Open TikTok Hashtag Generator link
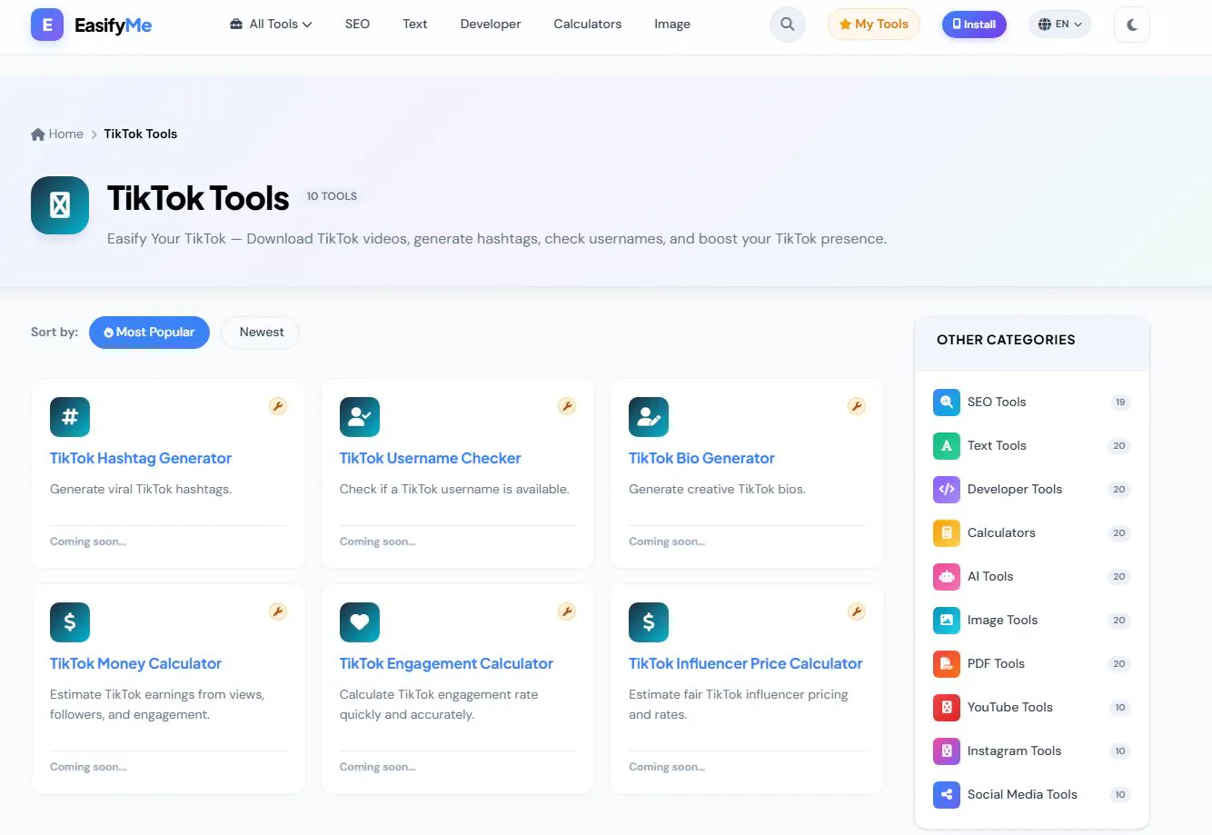The height and width of the screenshot is (835, 1212). pyautogui.click(x=141, y=459)
